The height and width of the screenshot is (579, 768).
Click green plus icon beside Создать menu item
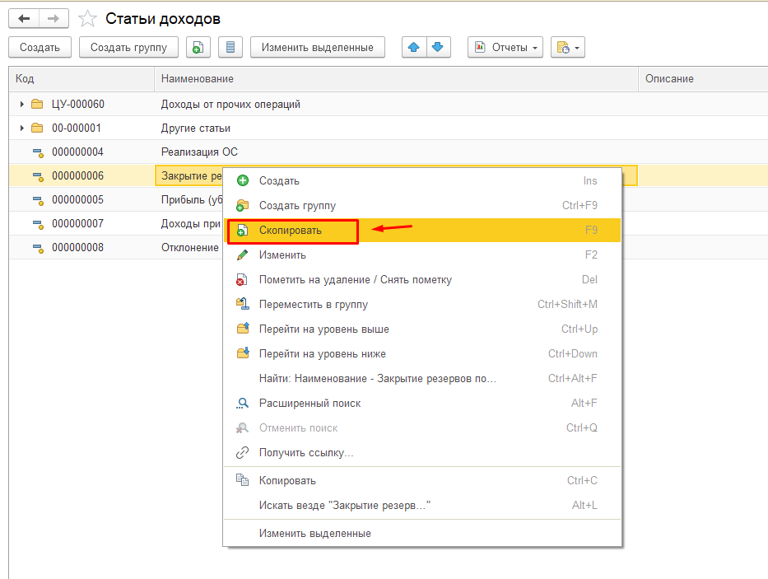pyautogui.click(x=243, y=181)
